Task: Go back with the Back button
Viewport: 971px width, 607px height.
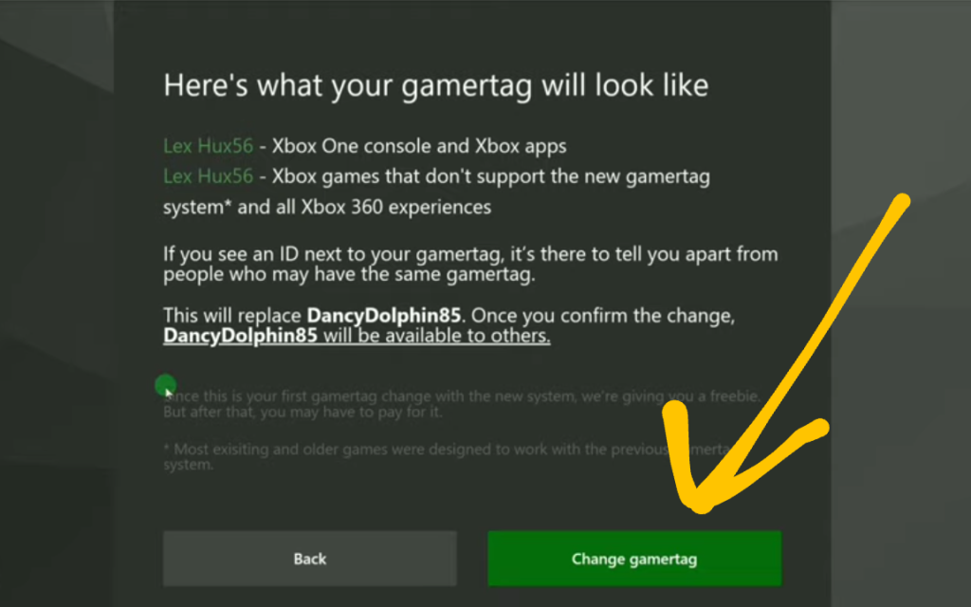Action: [310, 558]
